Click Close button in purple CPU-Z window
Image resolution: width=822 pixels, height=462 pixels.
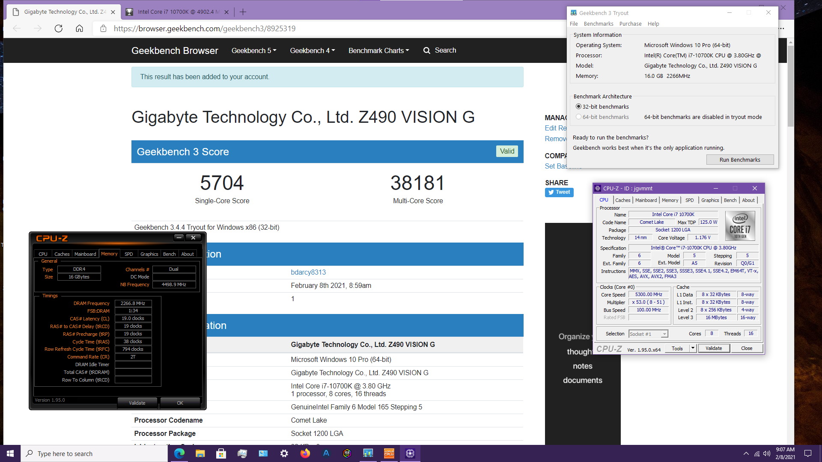747,348
